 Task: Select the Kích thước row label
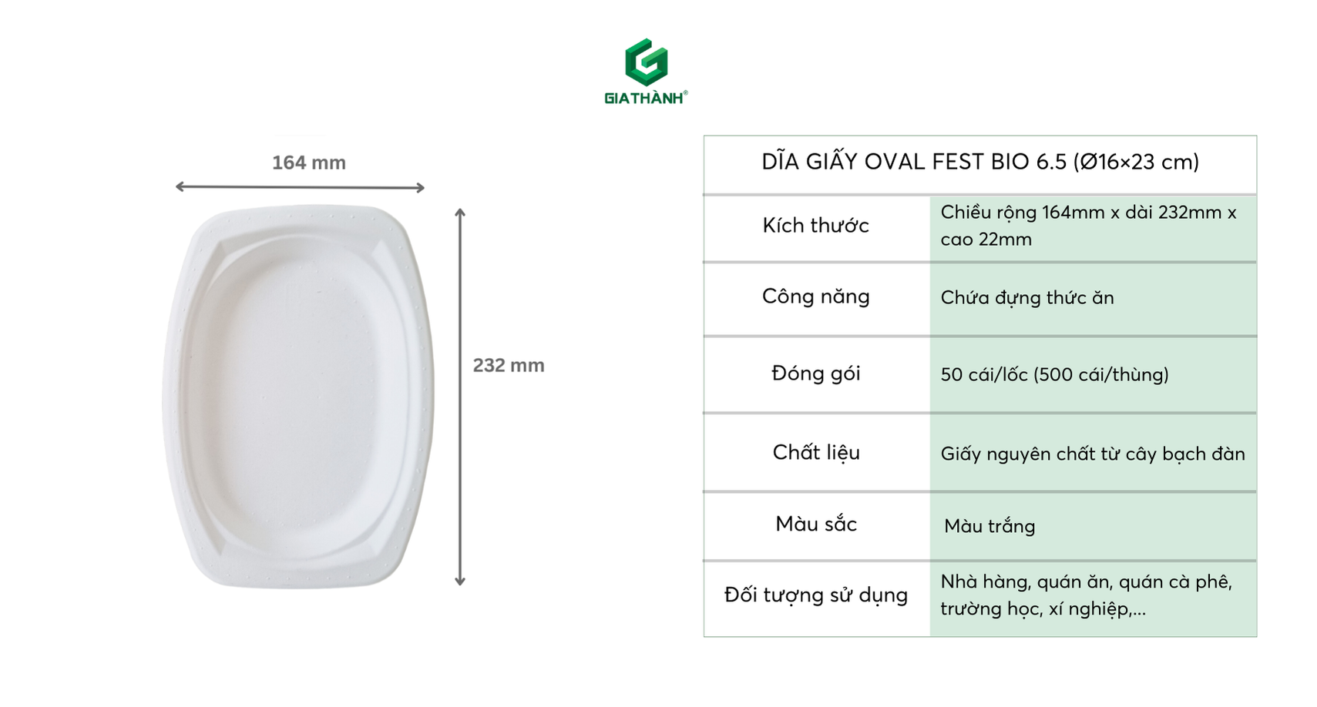(815, 226)
